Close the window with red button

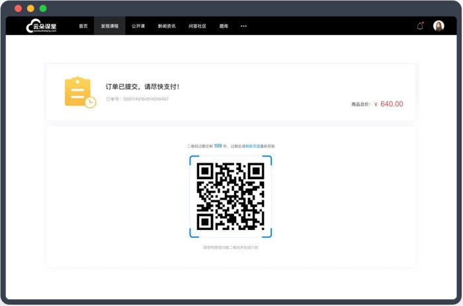[18, 9]
